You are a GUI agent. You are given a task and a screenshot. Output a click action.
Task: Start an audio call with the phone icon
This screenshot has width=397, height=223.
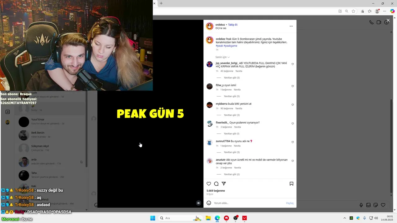point(371,22)
